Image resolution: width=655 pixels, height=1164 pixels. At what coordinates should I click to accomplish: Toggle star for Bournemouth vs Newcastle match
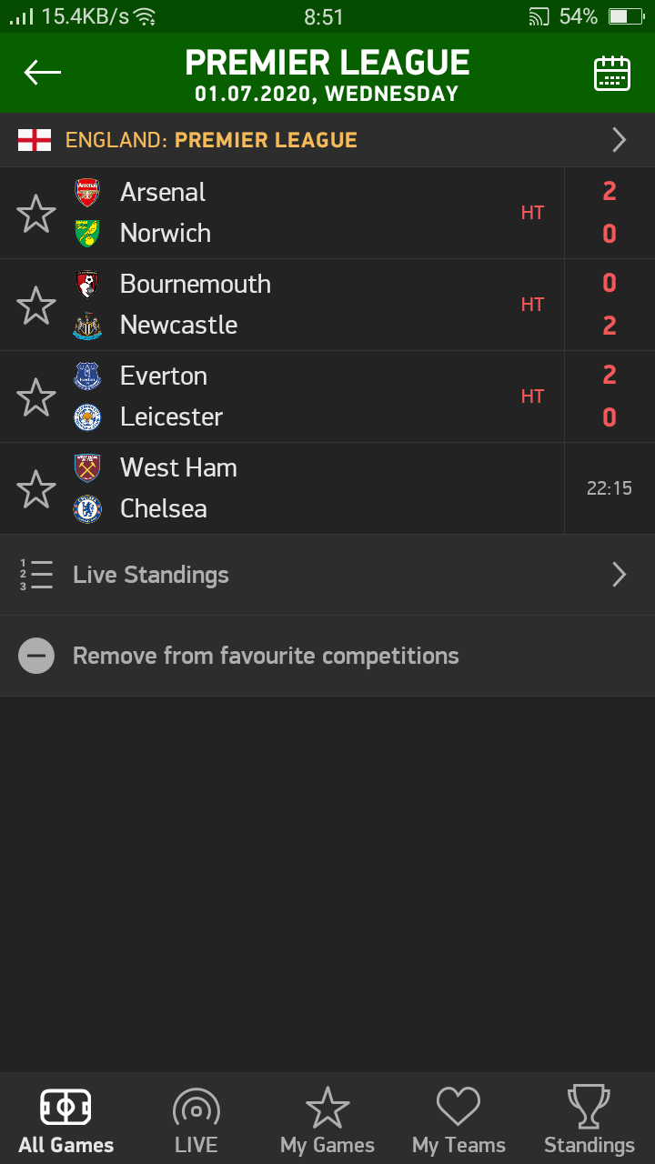36,305
